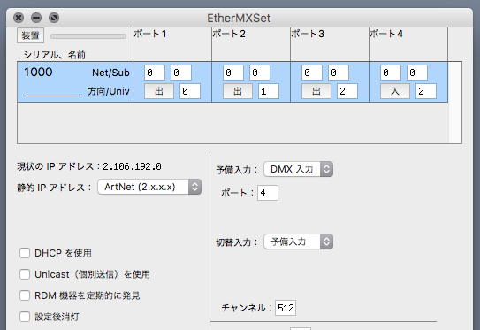Edit port 4 Net field
The height and width of the screenshot is (330, 480).
(391, 73)
